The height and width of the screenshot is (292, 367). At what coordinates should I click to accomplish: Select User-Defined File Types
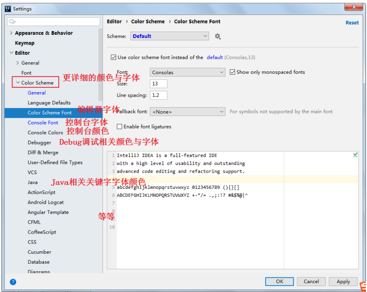55,162
